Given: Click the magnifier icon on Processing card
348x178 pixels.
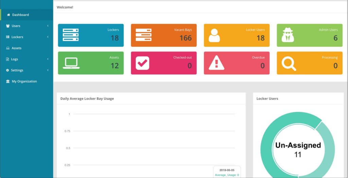Looking at the screenshot, I should (x=289, y=64).
